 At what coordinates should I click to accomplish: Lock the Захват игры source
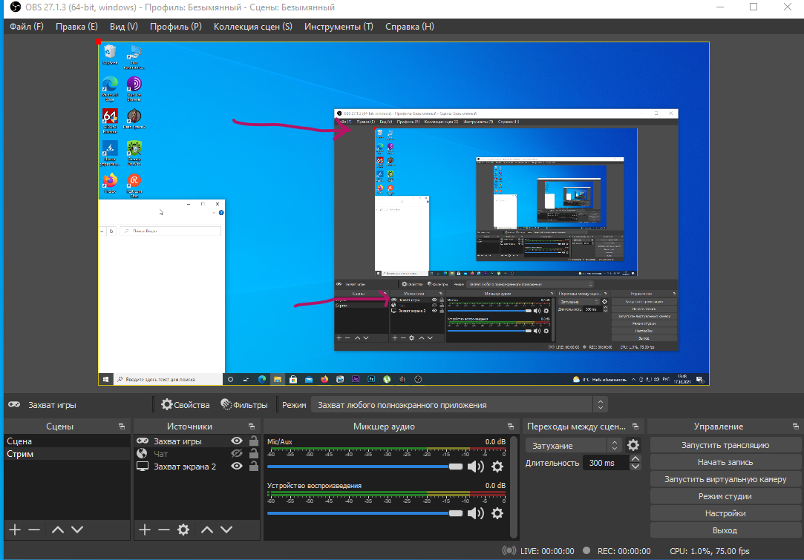(x=253, y=441)
